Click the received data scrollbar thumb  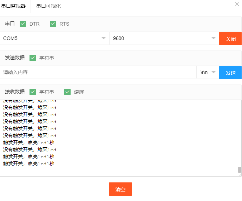coord(240,170)
